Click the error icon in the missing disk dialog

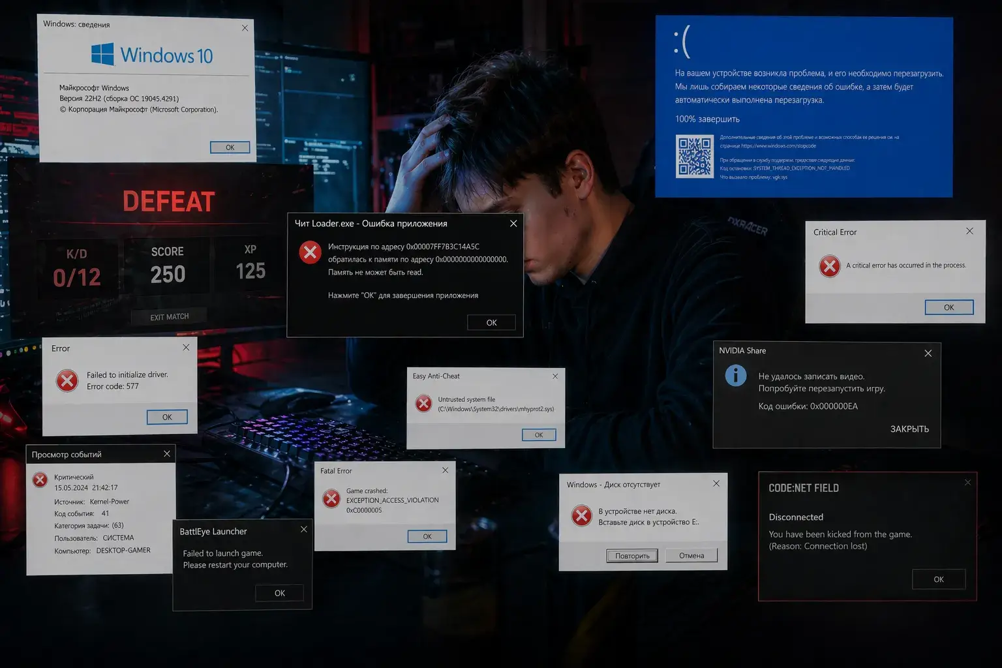(581, 515)
